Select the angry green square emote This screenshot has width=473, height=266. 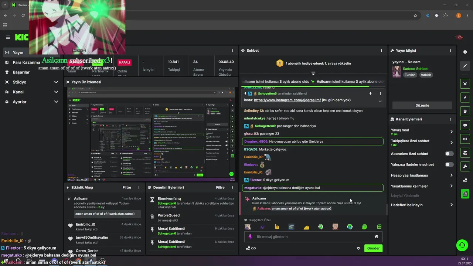[379, 227]
